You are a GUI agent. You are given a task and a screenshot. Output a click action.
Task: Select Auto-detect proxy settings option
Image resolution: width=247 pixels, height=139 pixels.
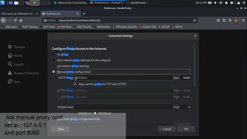54,60
